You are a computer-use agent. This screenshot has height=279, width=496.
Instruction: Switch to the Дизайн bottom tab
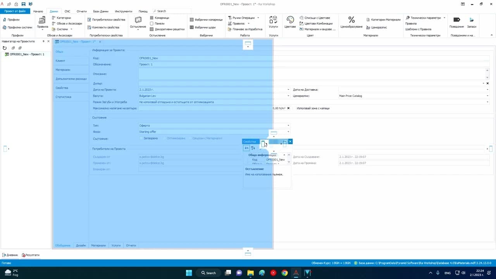pos(81,245)
